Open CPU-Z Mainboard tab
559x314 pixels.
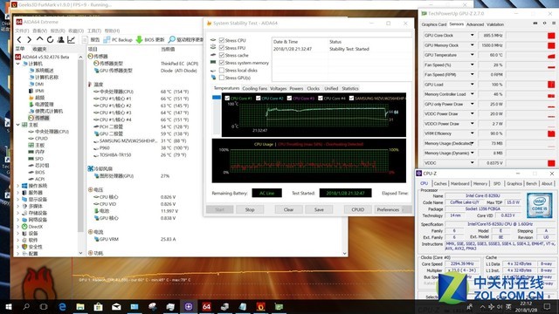tap(459, 184)
